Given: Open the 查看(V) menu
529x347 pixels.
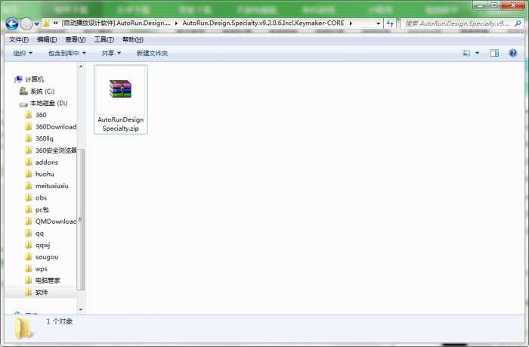Looking at the screenshot, I should point(75,39).
